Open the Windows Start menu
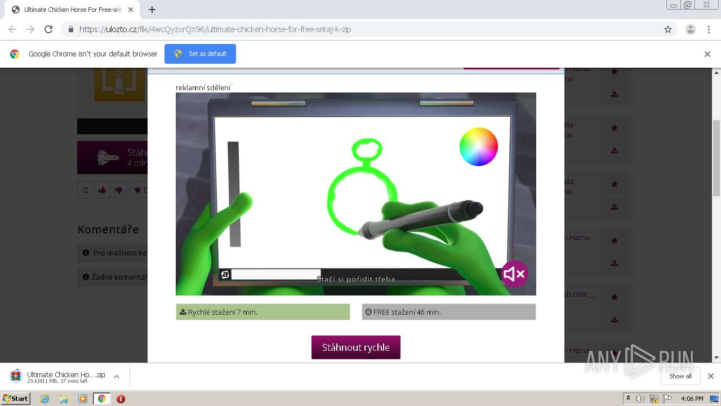721x406 pixels. click(16, 399)
